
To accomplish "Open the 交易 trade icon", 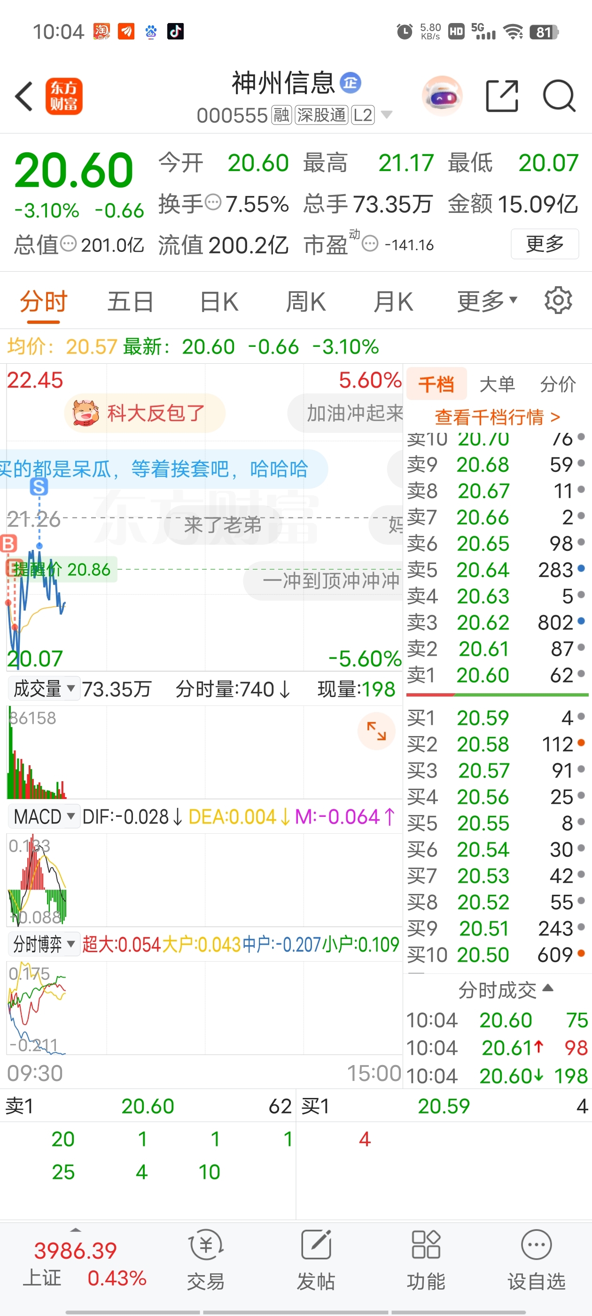I will tap(206, 1259).
